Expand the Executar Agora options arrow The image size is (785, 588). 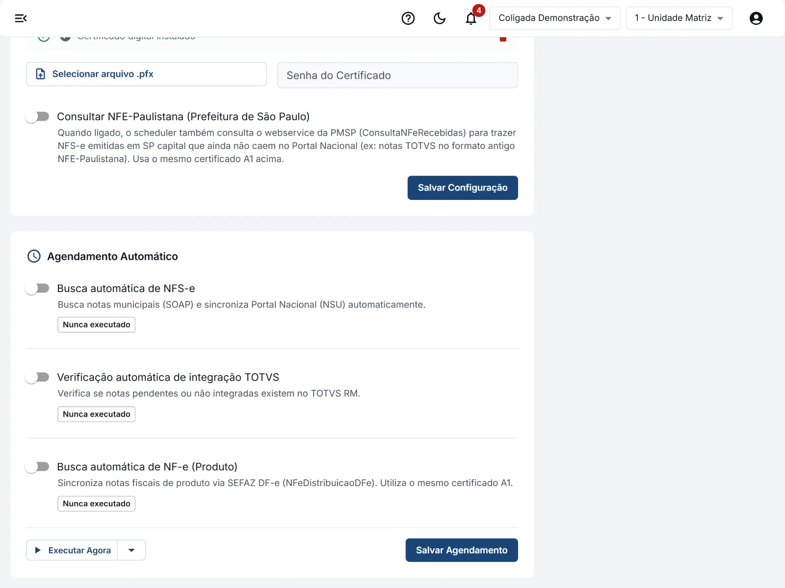click(x=131, y=550)
